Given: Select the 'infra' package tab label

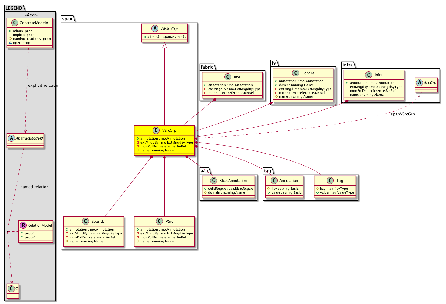Looking at the screenshot, I should click(x=348, y=65).
